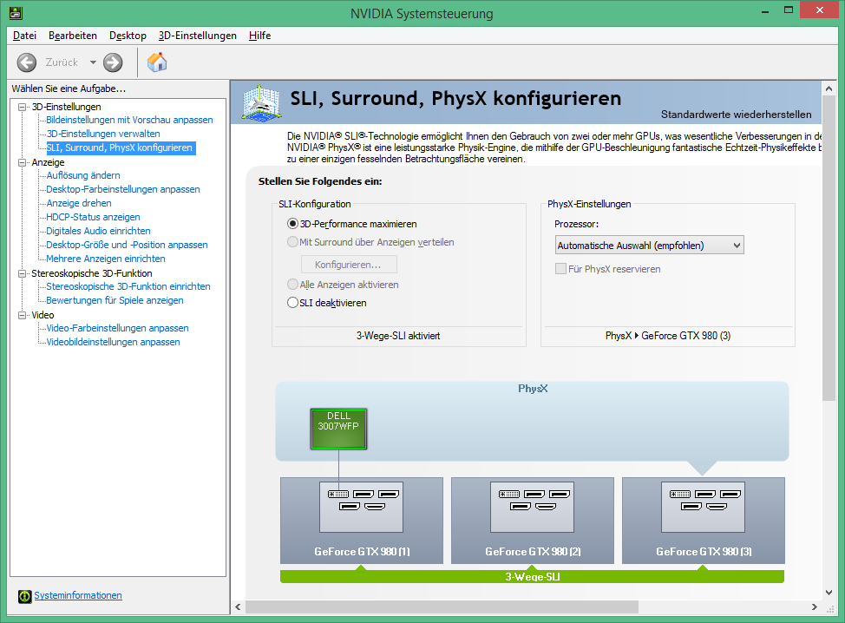Select 3D-Performance maximieren radio button
This screenshot has height=623, width=845.
pyautogui.click(x=292, y=224)
